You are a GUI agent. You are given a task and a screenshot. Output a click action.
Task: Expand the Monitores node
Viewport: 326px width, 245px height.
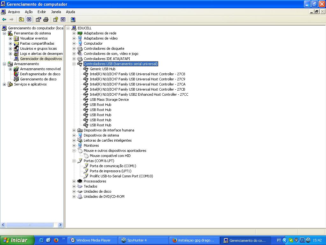74,145
